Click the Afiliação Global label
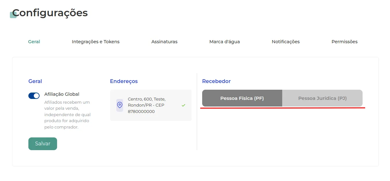 [x=62, y=94]
